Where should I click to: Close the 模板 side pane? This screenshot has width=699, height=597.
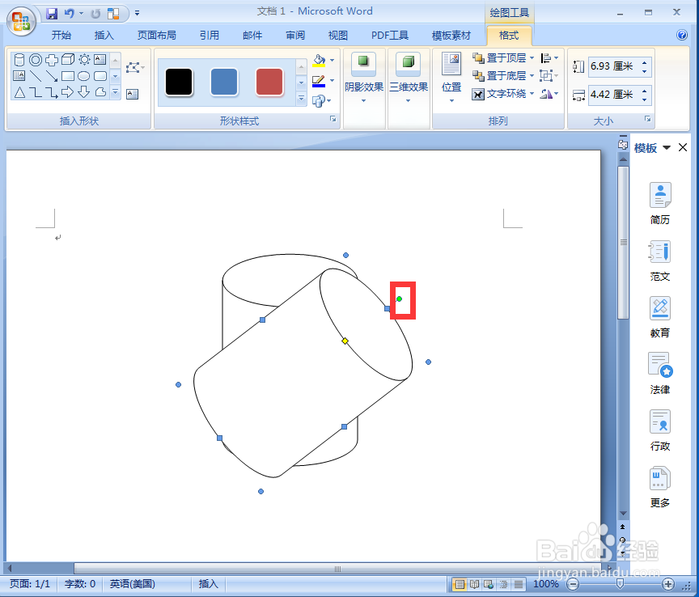pos(683,147)
